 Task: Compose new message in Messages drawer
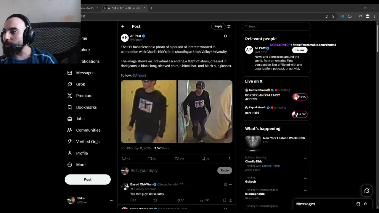(x=358, y=204)
